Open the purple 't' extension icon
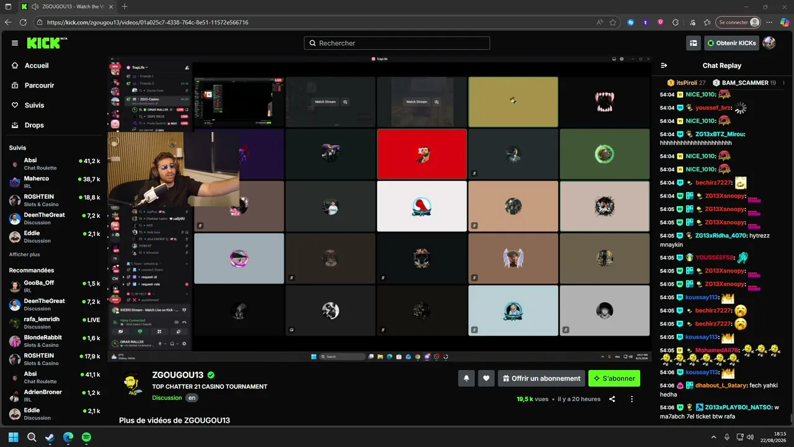Viewport: 794px width, 447px height. click(x=646, y=22)
